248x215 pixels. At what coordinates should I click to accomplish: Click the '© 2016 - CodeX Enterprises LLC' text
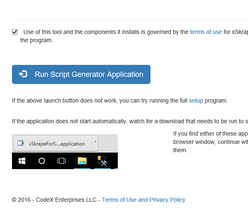click(54, 200)
